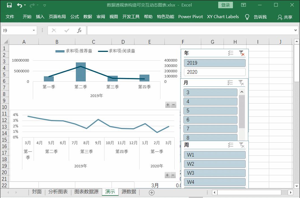Select 2020 in the 年 slicer
Screen dimensions: 300x198
coord(214,72)
